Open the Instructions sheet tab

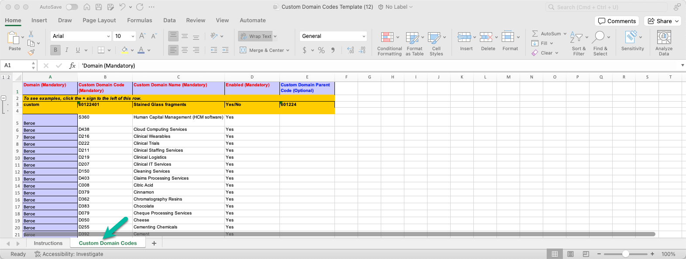coord(48,243)
